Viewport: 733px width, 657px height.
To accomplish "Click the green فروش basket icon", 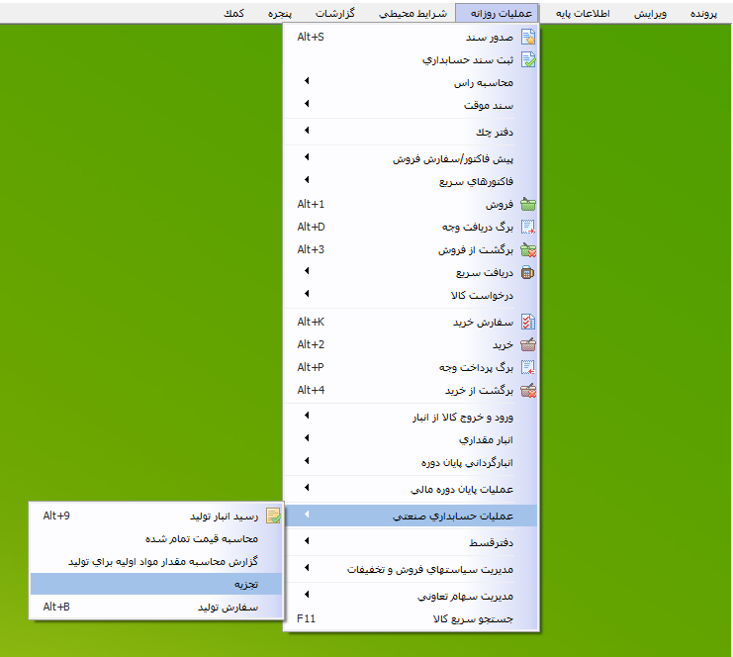I will (x=528, y=205).
